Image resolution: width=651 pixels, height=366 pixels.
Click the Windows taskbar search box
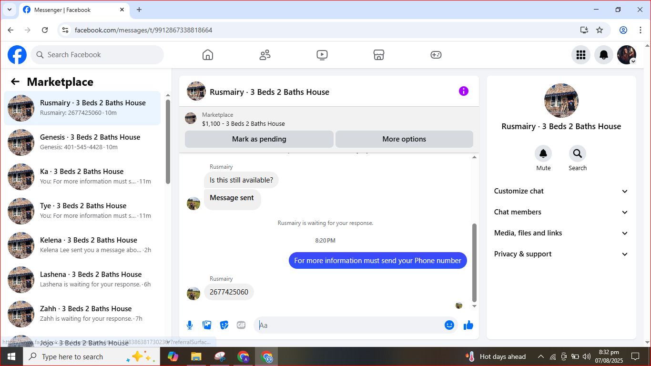[91, 356]
